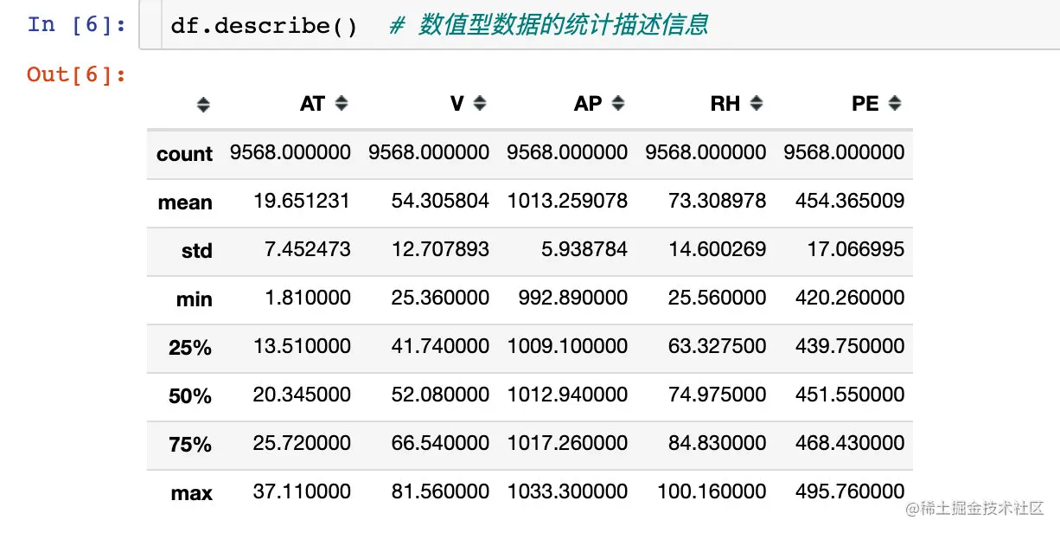Screen dimensions: 1060x533
Task: Click the 50% AT value 20.345000
Action: coord(302,395)
